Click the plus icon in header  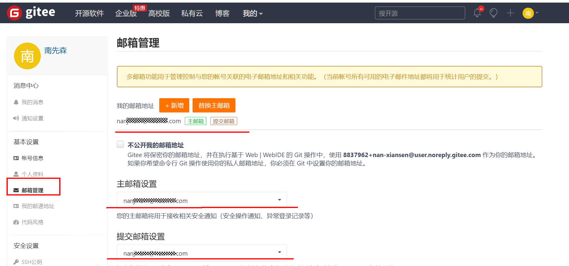[x=510, y=13]
